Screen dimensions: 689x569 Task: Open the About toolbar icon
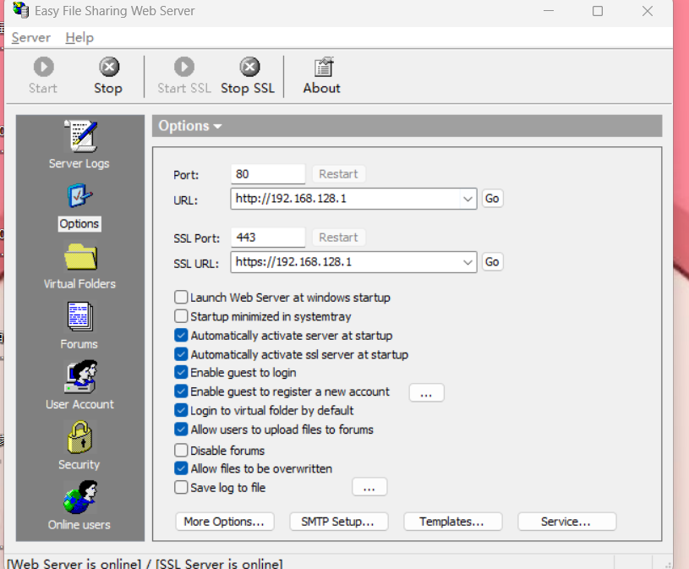[x=322, y=68]
